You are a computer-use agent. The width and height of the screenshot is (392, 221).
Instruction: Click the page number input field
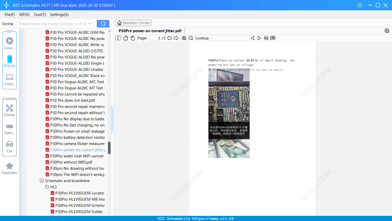pyautogui.click(x=155, y=38)
